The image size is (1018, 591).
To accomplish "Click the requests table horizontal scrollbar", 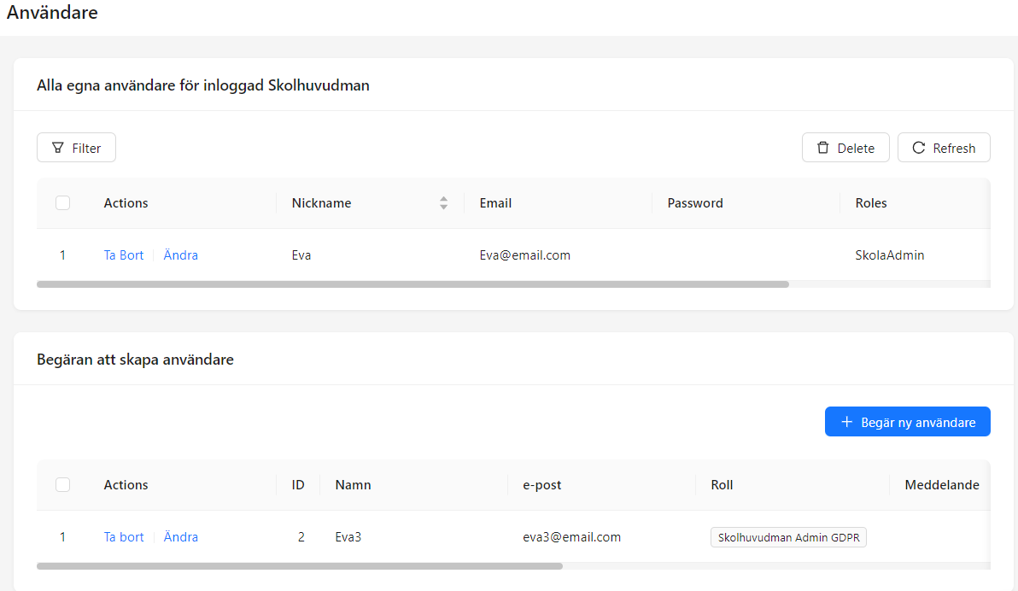I will click(x=300, y=566).
